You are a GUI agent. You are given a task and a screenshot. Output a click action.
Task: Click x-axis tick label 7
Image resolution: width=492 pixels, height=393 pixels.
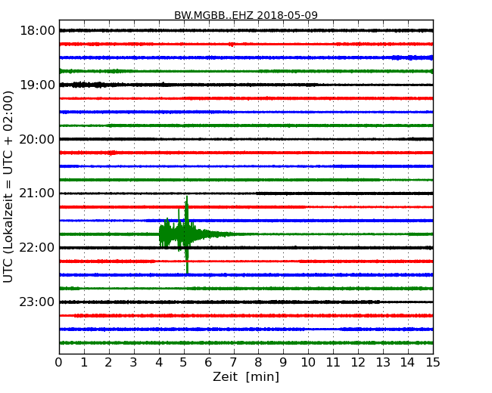click(x=233, y=363)
